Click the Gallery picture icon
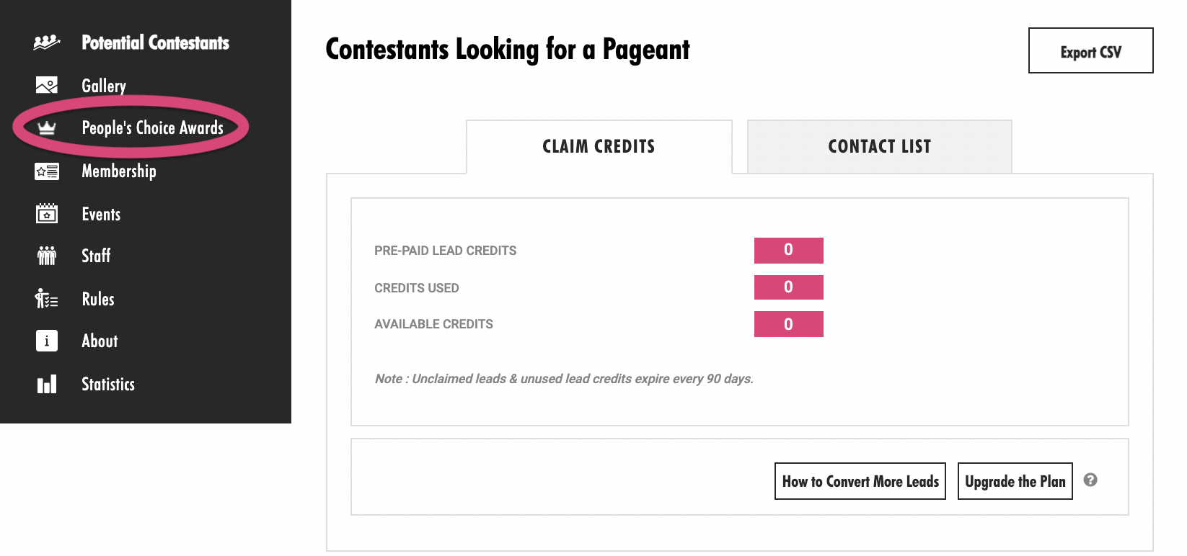Viewport: 1187px width, 556px height. (47, 86)
